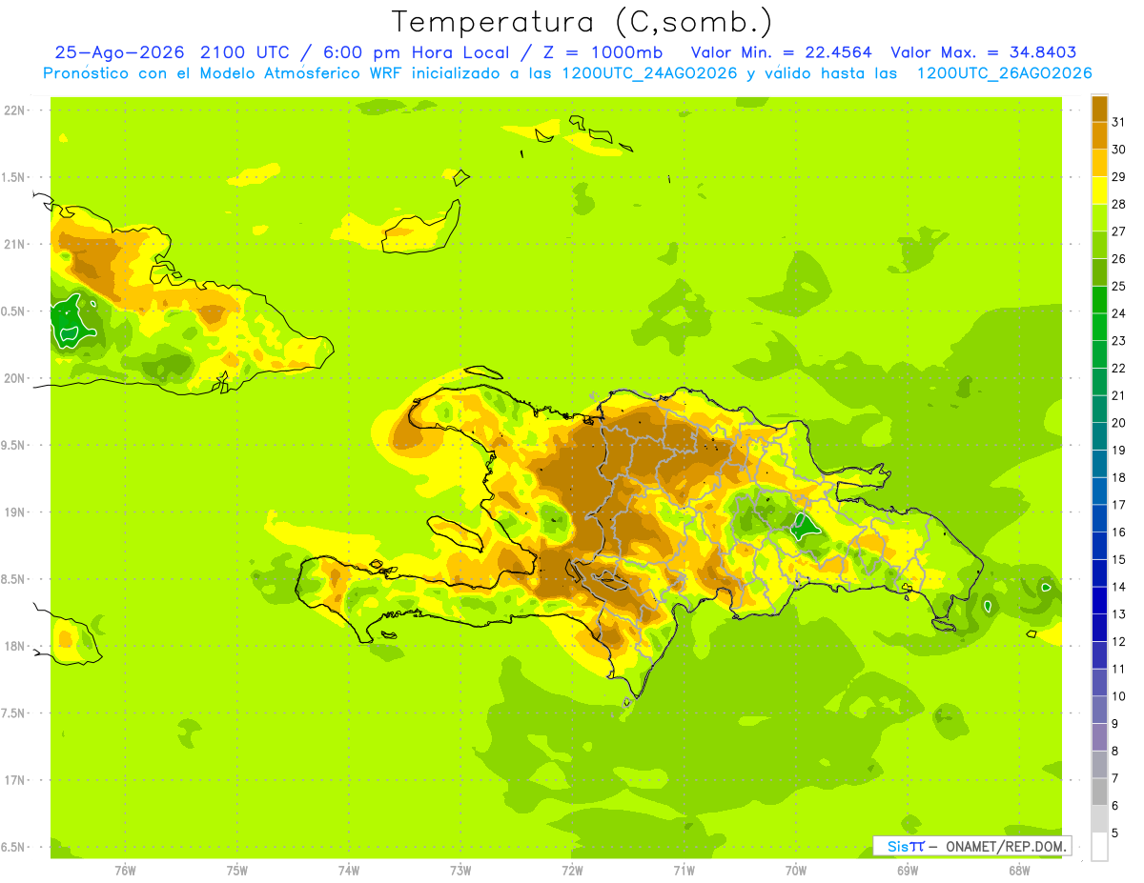
Task: Click the legend value 25
Action: (x=1119, y=286)
